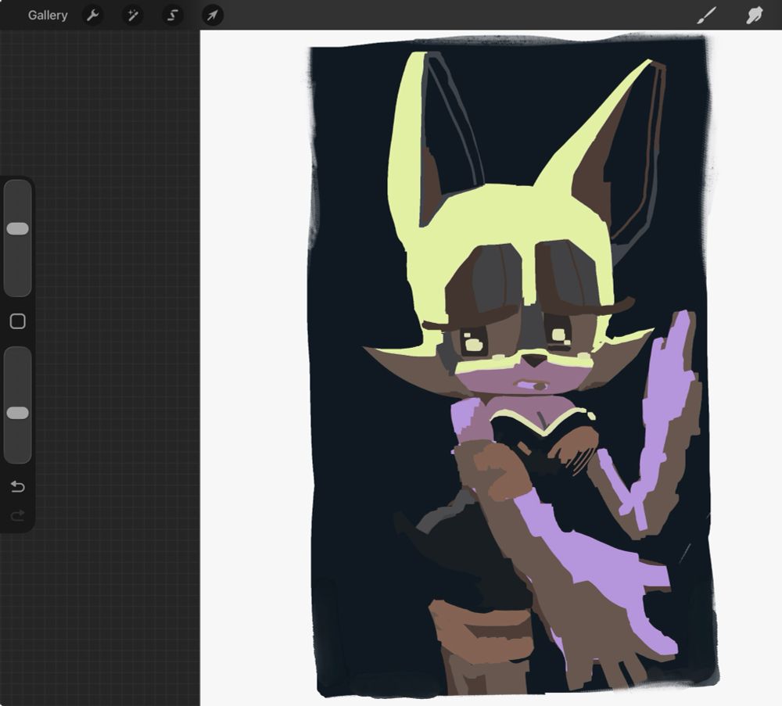The width and height of the screenshot is (782, 706).
Task: Click the brush size slider handle
Action: pyautogui.click(x=17, y=229)
